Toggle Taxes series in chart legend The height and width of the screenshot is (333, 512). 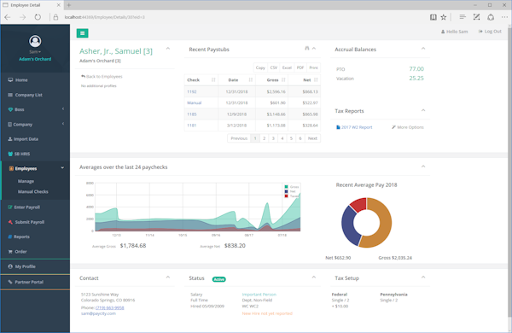292,196
